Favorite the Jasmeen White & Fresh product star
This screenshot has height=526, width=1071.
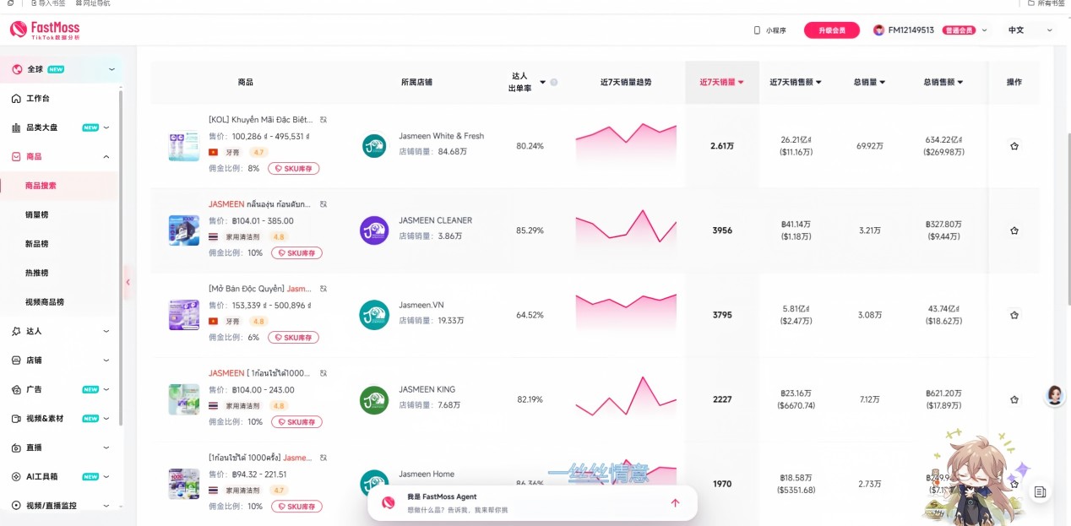click(x=1014, y=146)
